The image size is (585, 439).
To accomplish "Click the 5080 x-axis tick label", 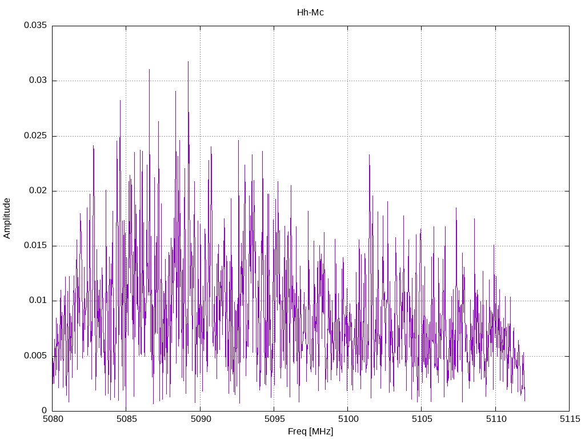I will coord(53,420).
